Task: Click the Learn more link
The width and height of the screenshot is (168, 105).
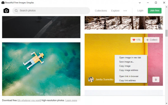Action: point(71,101)
